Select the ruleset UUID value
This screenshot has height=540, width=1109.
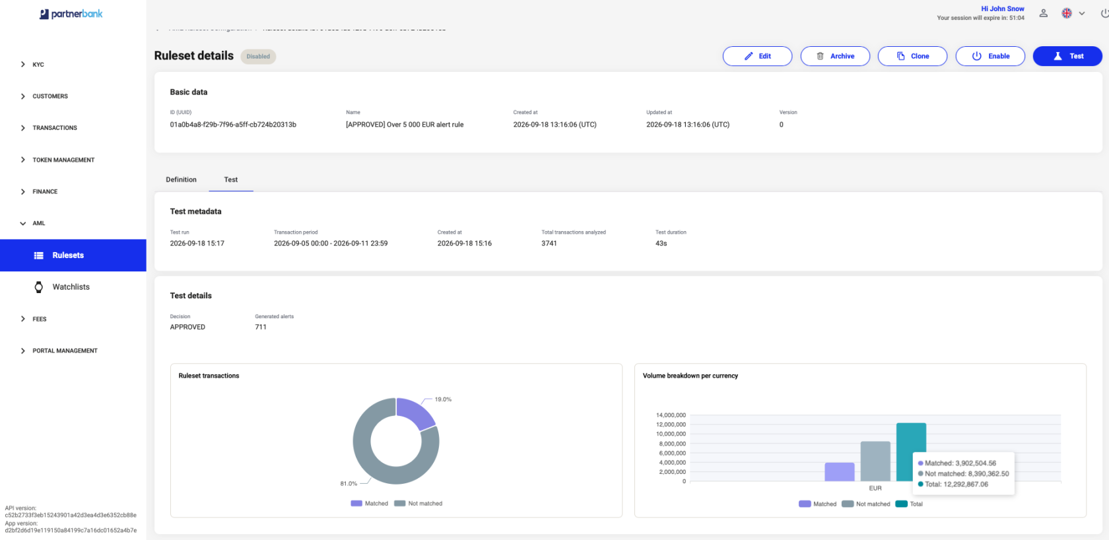coord(233,125)
